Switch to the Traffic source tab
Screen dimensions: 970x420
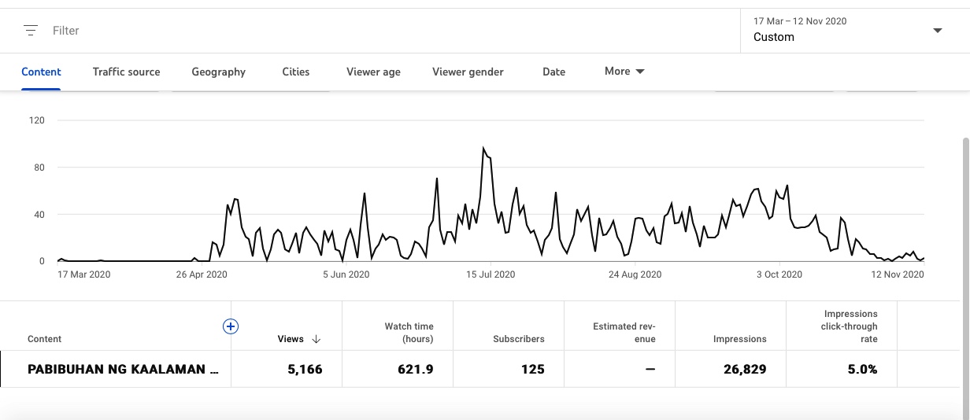pyautogui.click(x=126, y=72)
